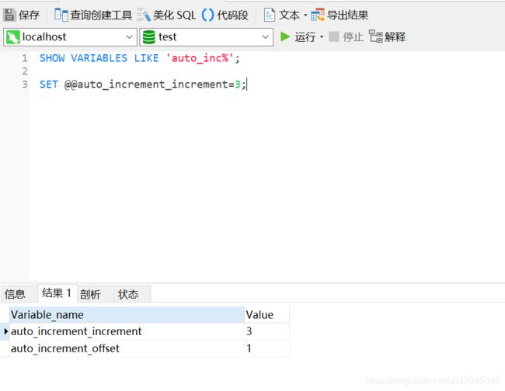Screen dimensions: 505x391
Task: Click 查询创建工具 button label
Action: click(x=101, y=15)
